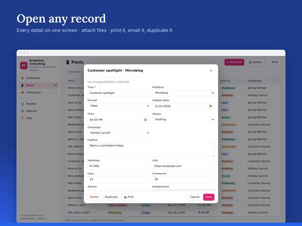Open the Format dropdown
The image size is (302, 226).
coord(118,106)
